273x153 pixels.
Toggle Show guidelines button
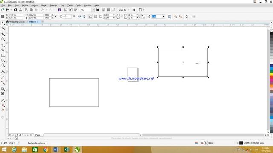pos(114,10)
